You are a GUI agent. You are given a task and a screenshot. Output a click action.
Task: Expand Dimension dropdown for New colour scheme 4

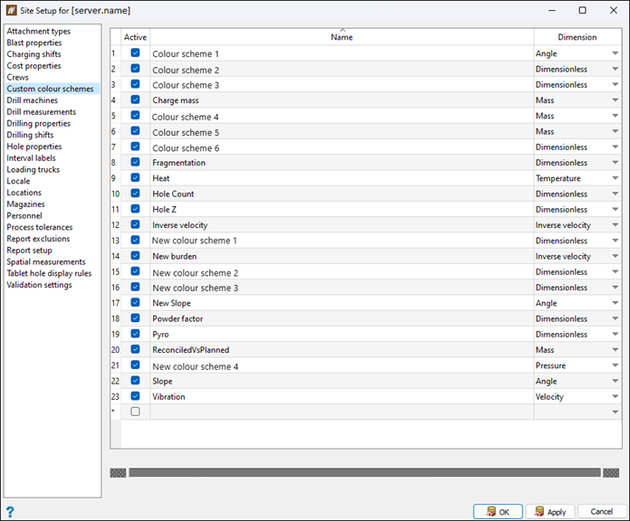point(615,365)
